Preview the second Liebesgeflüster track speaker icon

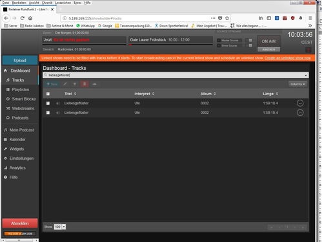point(57,113)
